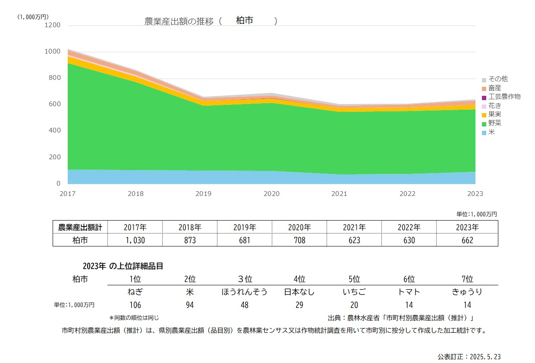This screenshot has height=363, width=535.
Task: Select the 果実 legend marker
Action: [x=485, y=115]
